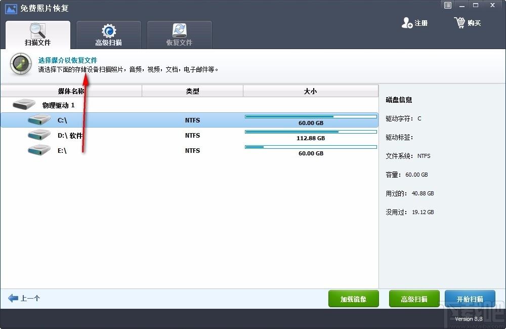Click the back arrow icon labeled 上一个
The width and height of the screenshot is (506, 329).
(x=13, y=298)
